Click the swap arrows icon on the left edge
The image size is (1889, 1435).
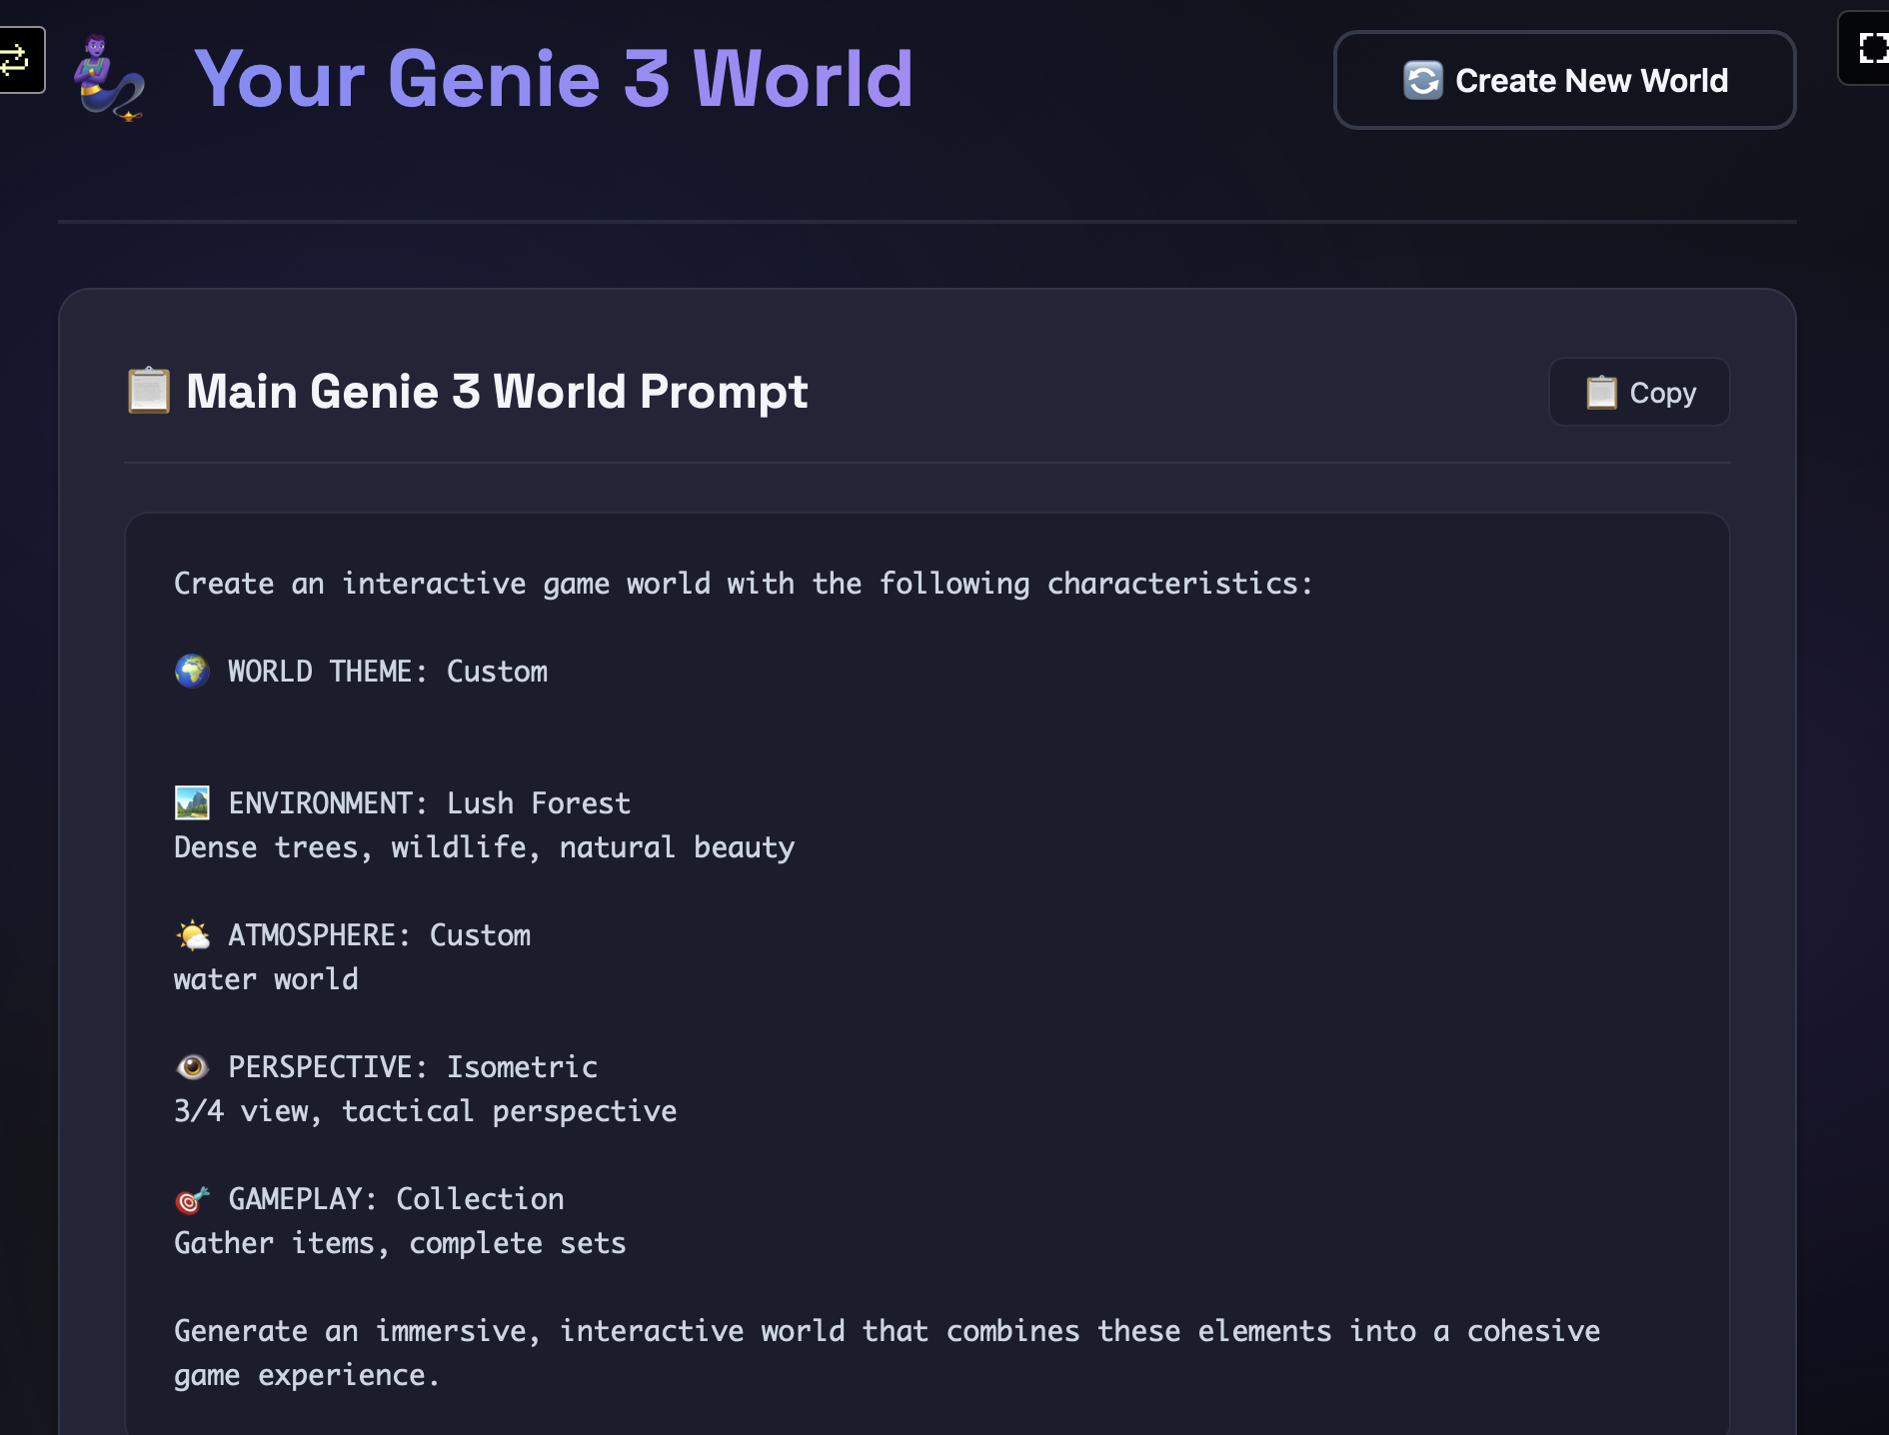coord(16,60)
